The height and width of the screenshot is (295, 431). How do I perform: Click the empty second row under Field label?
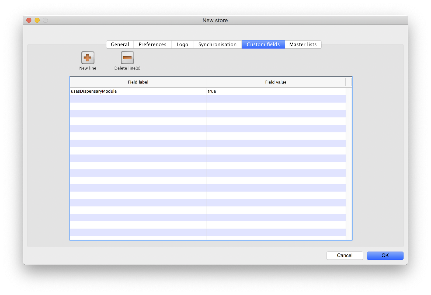point(138,99)
